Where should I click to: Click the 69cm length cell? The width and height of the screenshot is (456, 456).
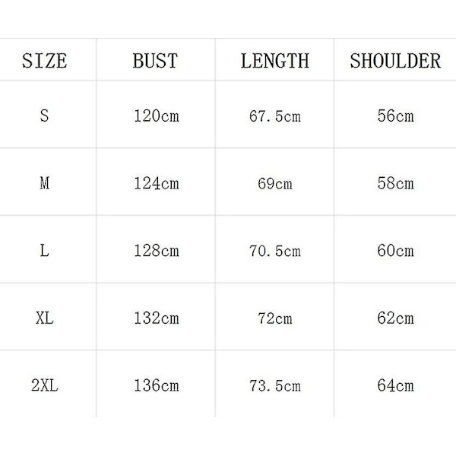pyautogui.click(x=275, y=183)
